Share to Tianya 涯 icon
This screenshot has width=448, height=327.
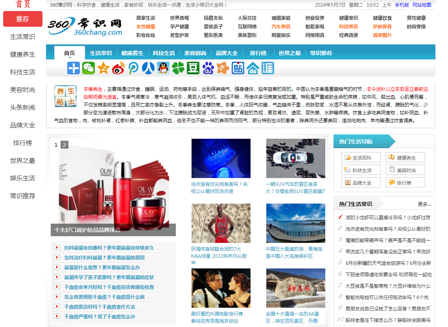268,68
